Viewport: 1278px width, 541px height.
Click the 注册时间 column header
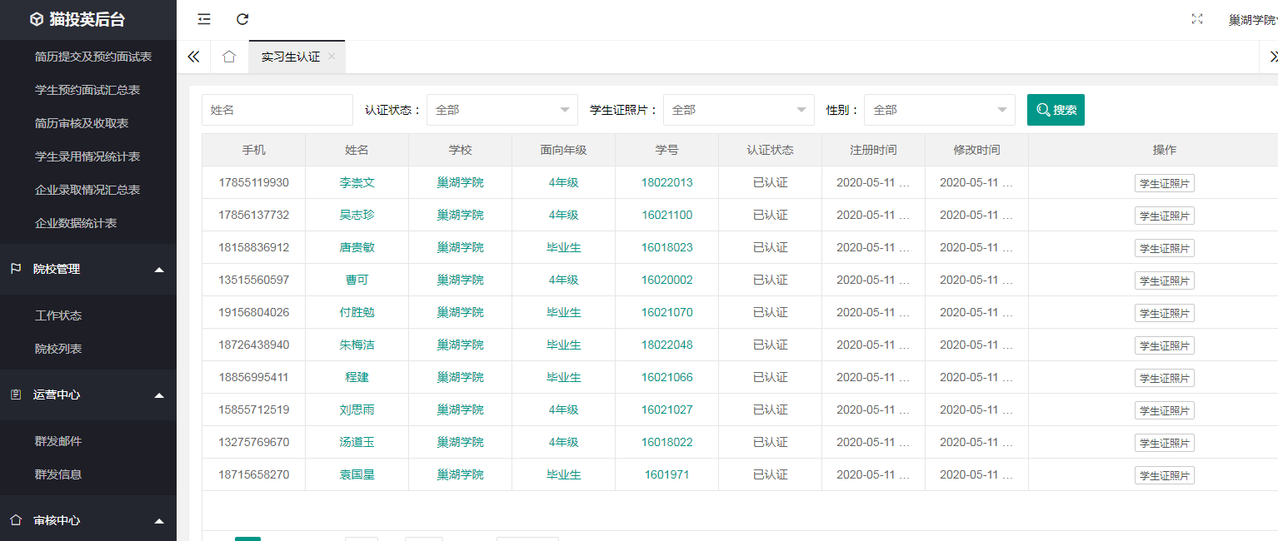pyautogui.click(x=873, y=150)
